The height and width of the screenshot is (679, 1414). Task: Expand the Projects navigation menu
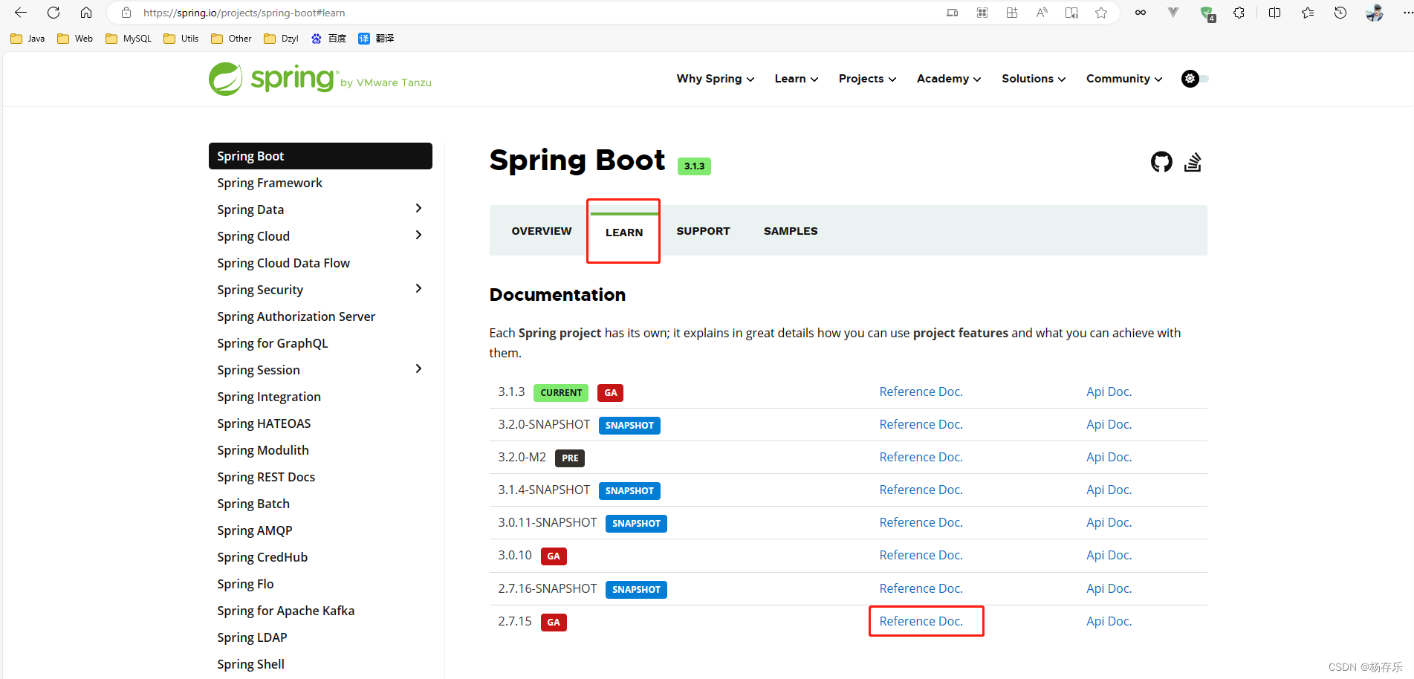coord(867,79)
